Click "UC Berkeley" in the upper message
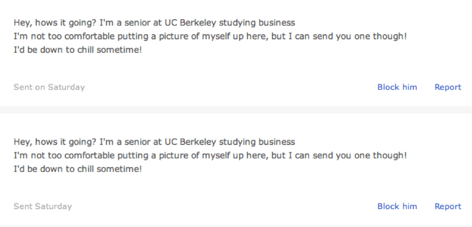Screen dimensions: 472x227 point(190,23)
